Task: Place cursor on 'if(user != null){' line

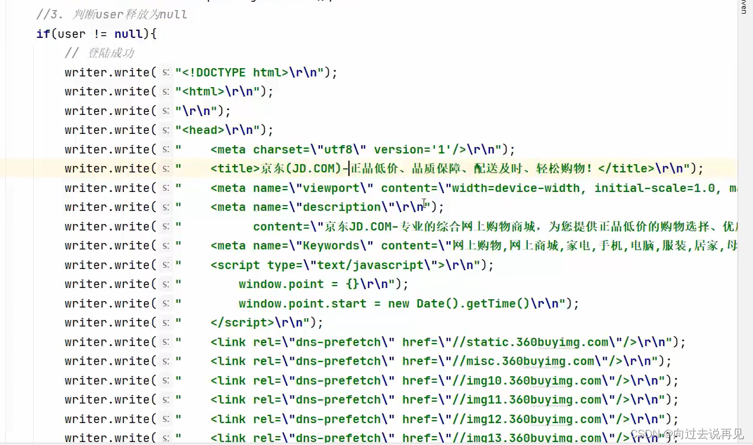Action: 96,34
